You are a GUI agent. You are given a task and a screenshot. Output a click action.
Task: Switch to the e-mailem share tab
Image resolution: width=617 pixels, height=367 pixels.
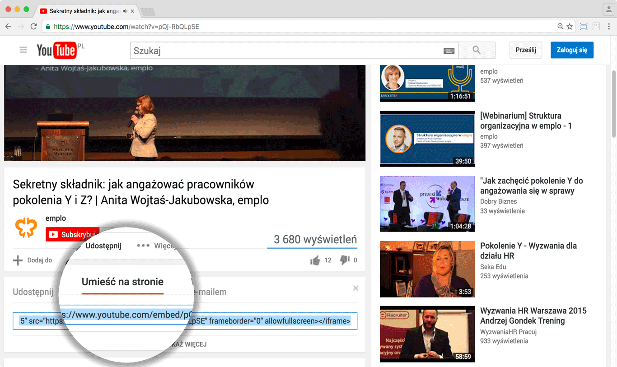point(210,292)
